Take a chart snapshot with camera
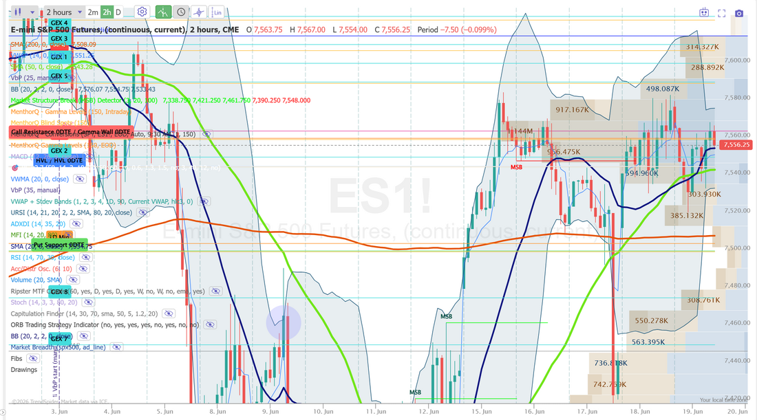757x420 pixels. click(739, 14)
